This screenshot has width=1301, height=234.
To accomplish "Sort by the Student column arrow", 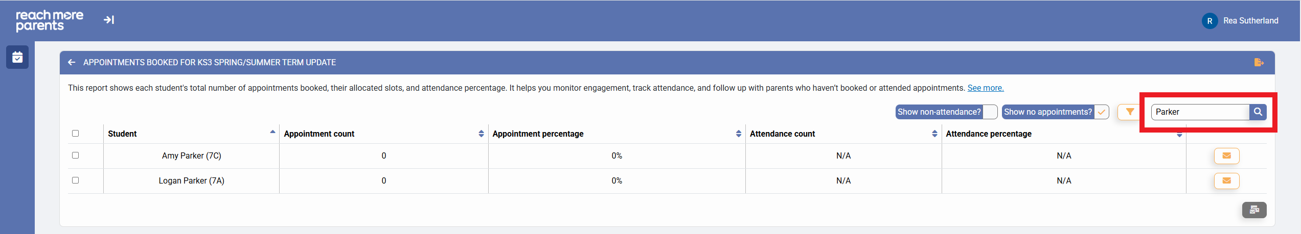I will point(272,133).
